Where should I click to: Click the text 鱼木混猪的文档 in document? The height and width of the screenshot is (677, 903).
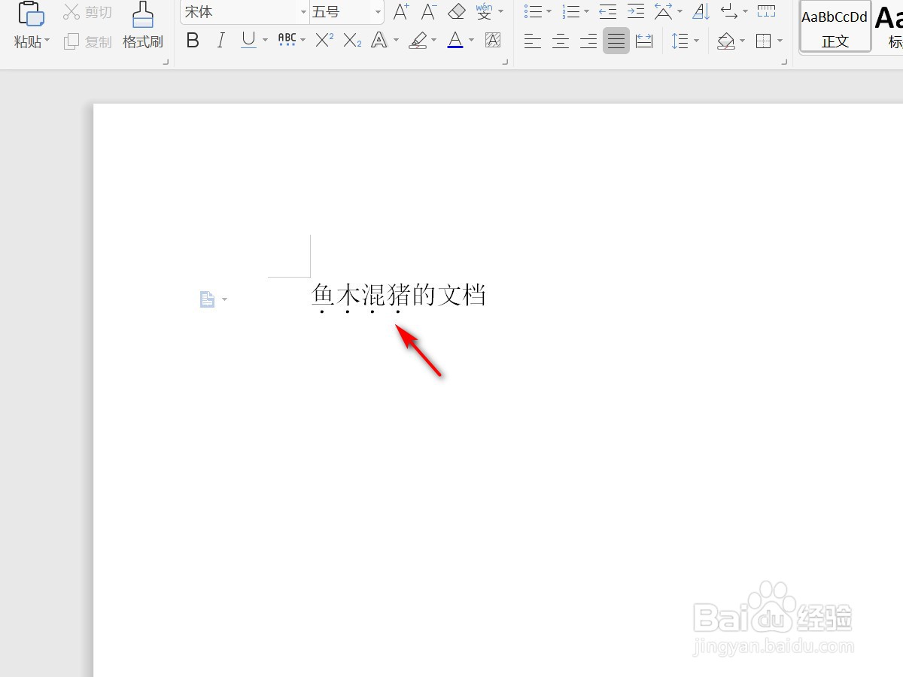(x=399, y=295)
